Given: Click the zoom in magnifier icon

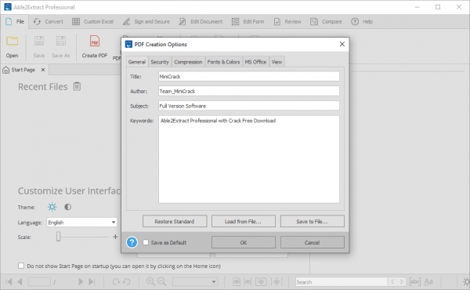Looking at the screenshot, I should click(150, 281).
